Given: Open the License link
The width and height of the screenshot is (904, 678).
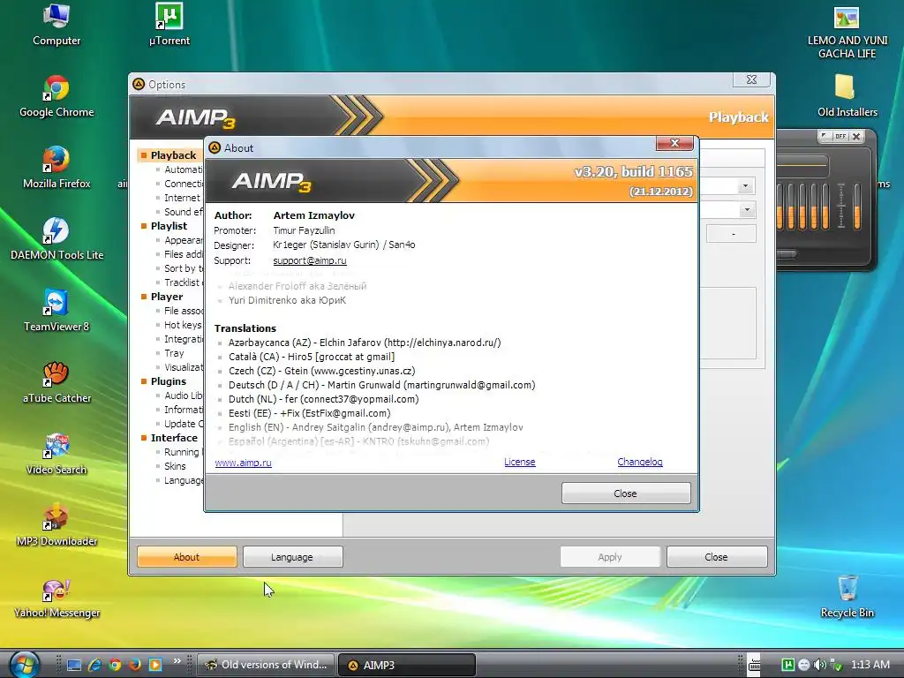Looking at the screenshot, I should [519, 462].
